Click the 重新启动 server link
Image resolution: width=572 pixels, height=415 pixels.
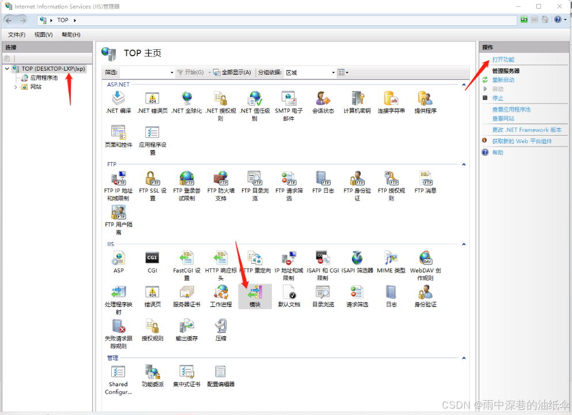[503, 80]
